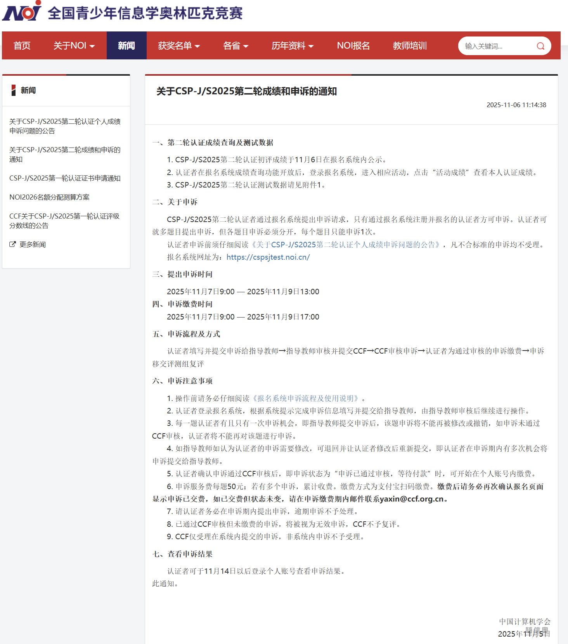Click the article title 关于CSP-J/S2025第二轮成绩和申诉的通知
568x644 pixels.
pyautogui.click(x=247, y=91)
